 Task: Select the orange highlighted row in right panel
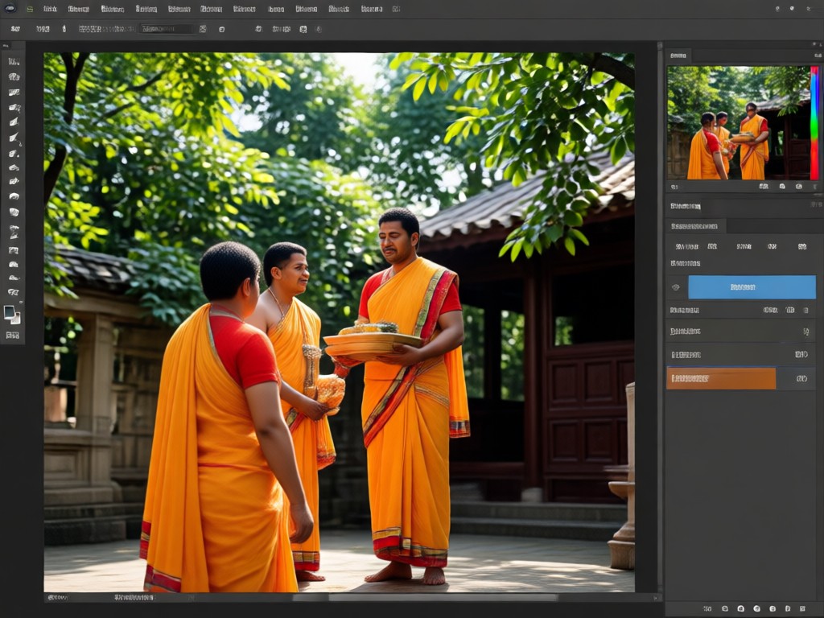(x=721, y=378)
